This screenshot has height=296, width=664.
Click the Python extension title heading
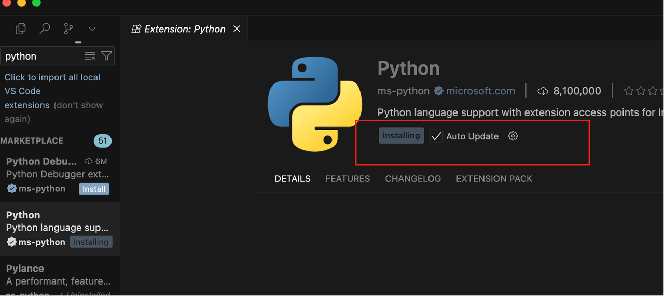409,68
